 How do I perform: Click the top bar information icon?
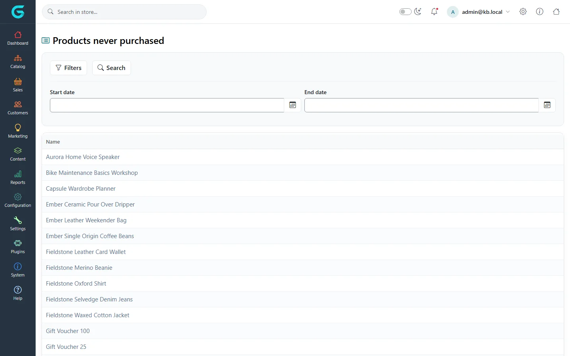pos(540,11)
